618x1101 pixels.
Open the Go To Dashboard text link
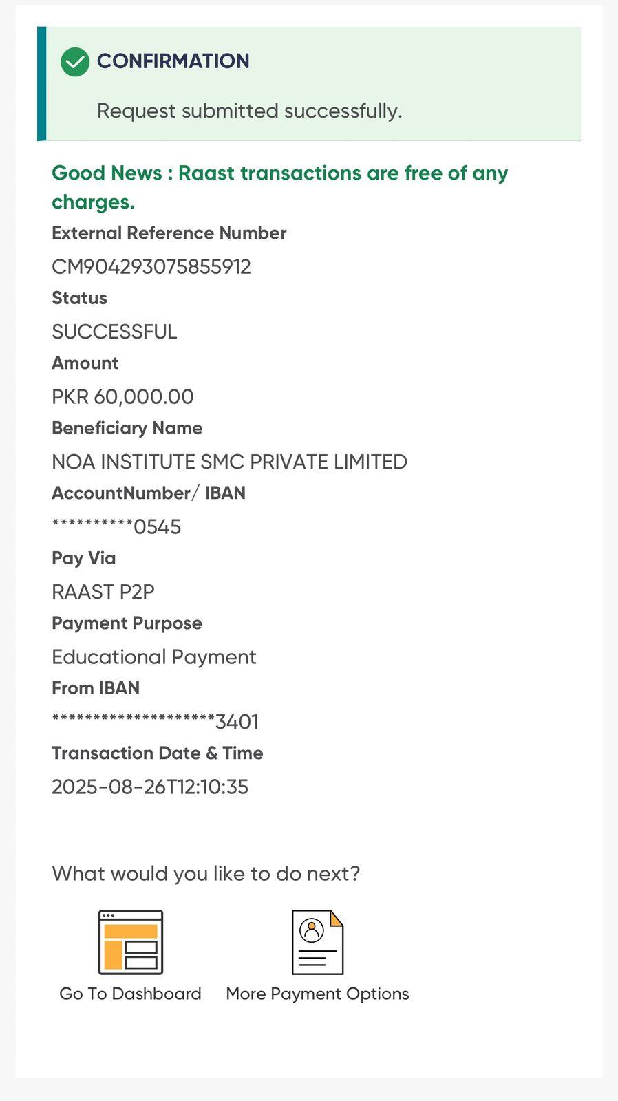click(x=131, y=994)
